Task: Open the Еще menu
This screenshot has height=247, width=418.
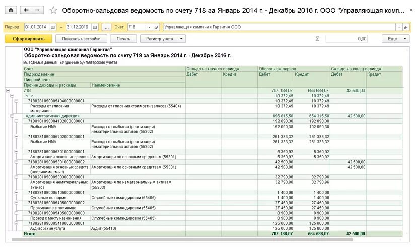Action: [x=395, y=39]
